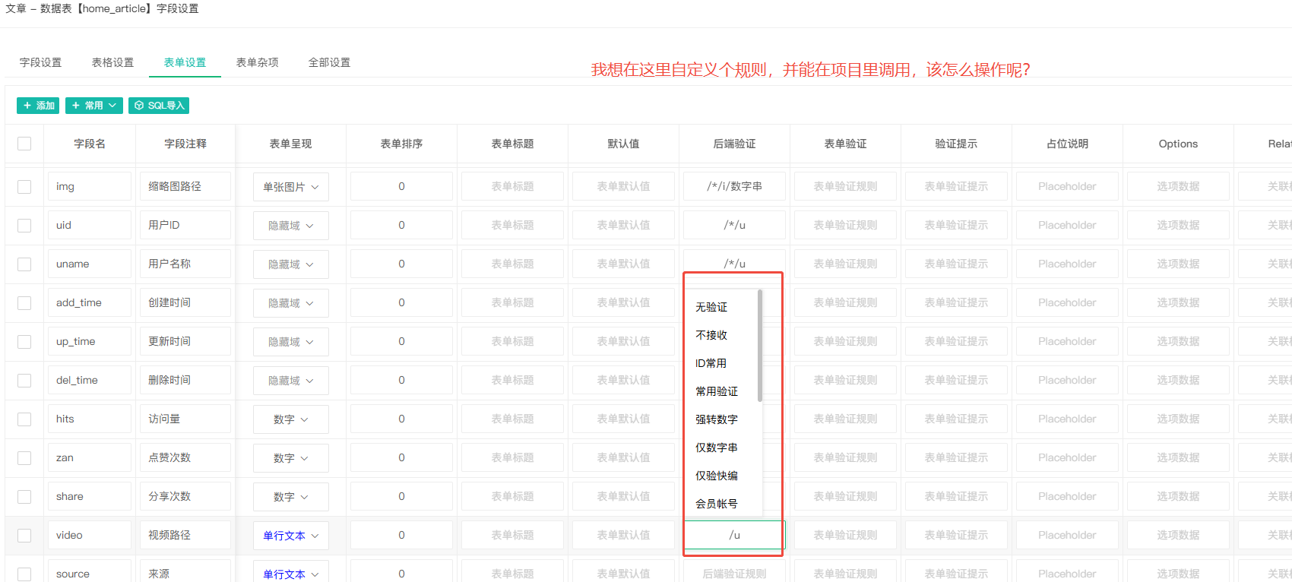The height and width of the screenshot is (582, 1292).
Task: Click the validation list scrollbar
Action: point(759,346)
